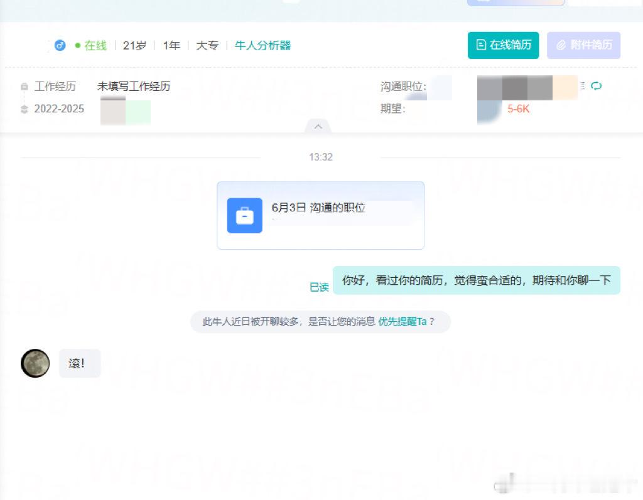This screenshot has height=500, width=643.
Task: Click the 2022-2025 education period text
Action: pos(59,109)
